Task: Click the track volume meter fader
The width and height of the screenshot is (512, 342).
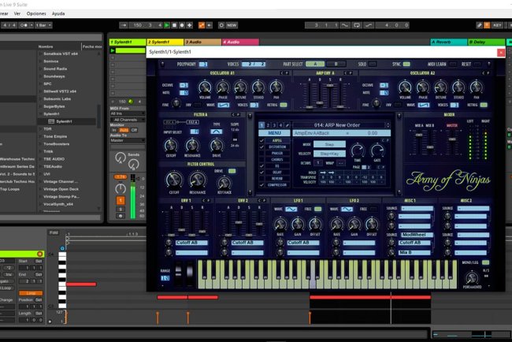Action: pos(133,196)
